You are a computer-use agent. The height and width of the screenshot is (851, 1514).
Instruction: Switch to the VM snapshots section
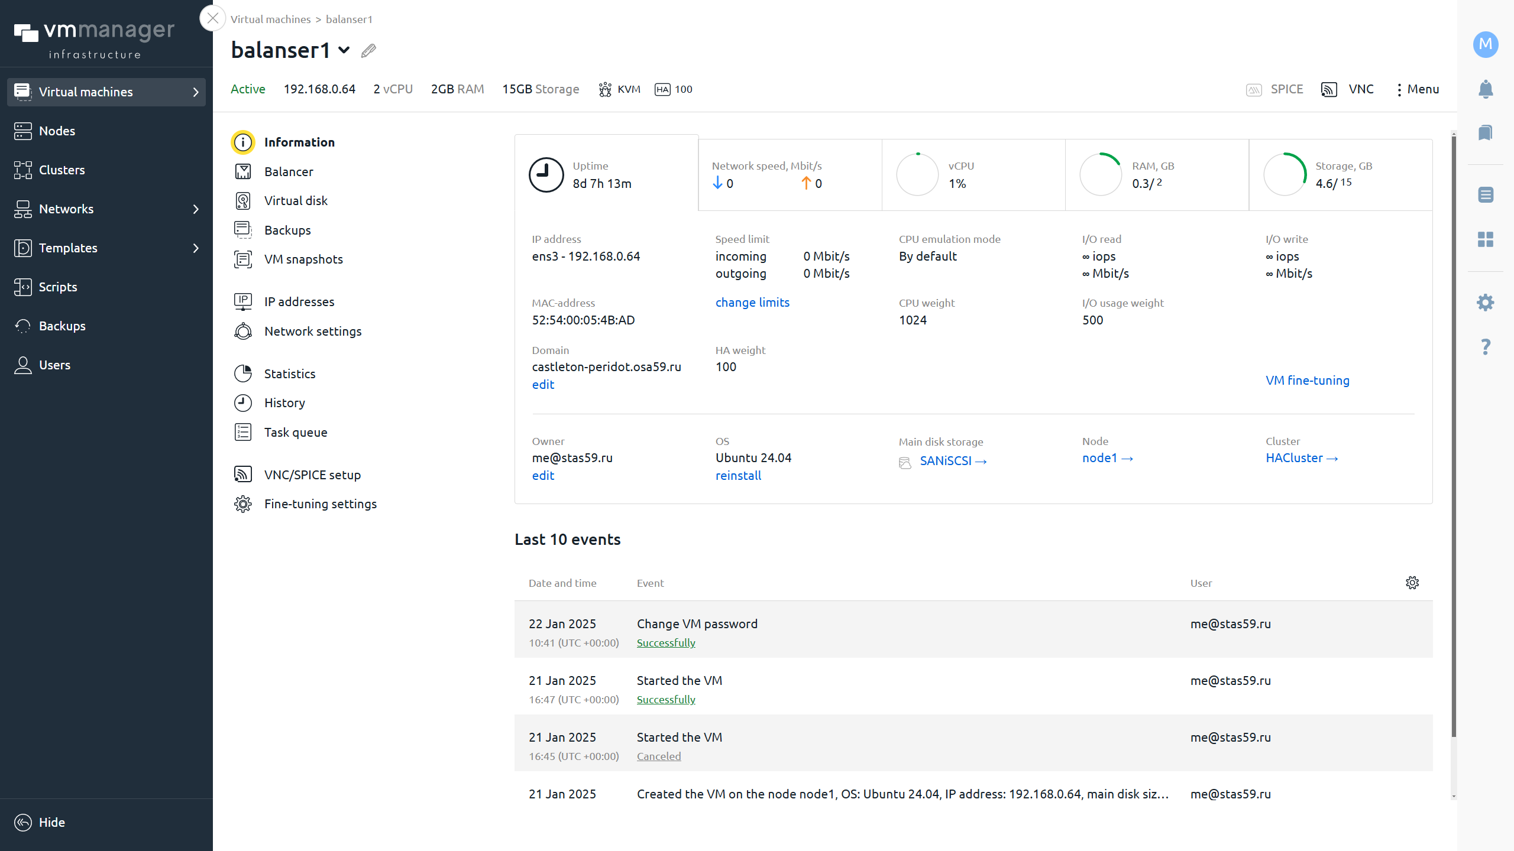click(x=303, y=259)
